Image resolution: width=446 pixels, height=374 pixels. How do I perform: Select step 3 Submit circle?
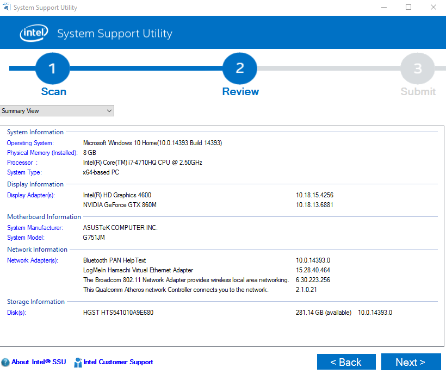tap(418, 68)
